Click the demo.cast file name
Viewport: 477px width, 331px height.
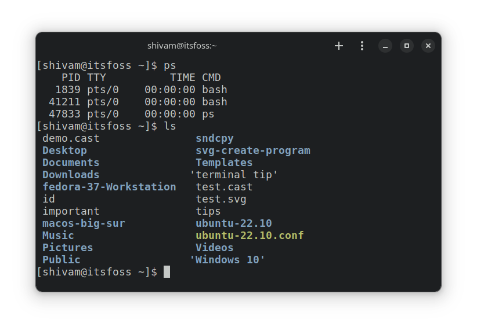click(71, 138)
